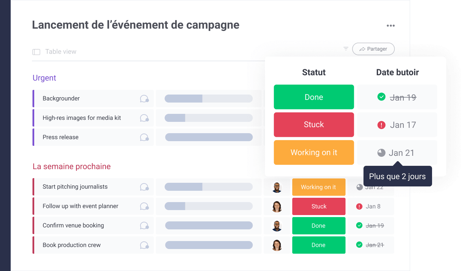Open comments for Confirm venue booking

[144, 225]
